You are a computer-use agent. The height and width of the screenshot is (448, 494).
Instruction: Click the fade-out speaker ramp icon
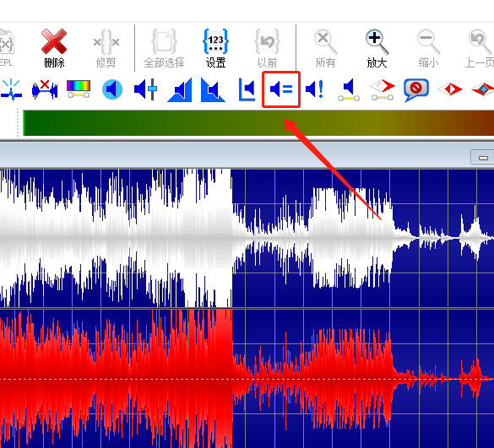(213, 90)
